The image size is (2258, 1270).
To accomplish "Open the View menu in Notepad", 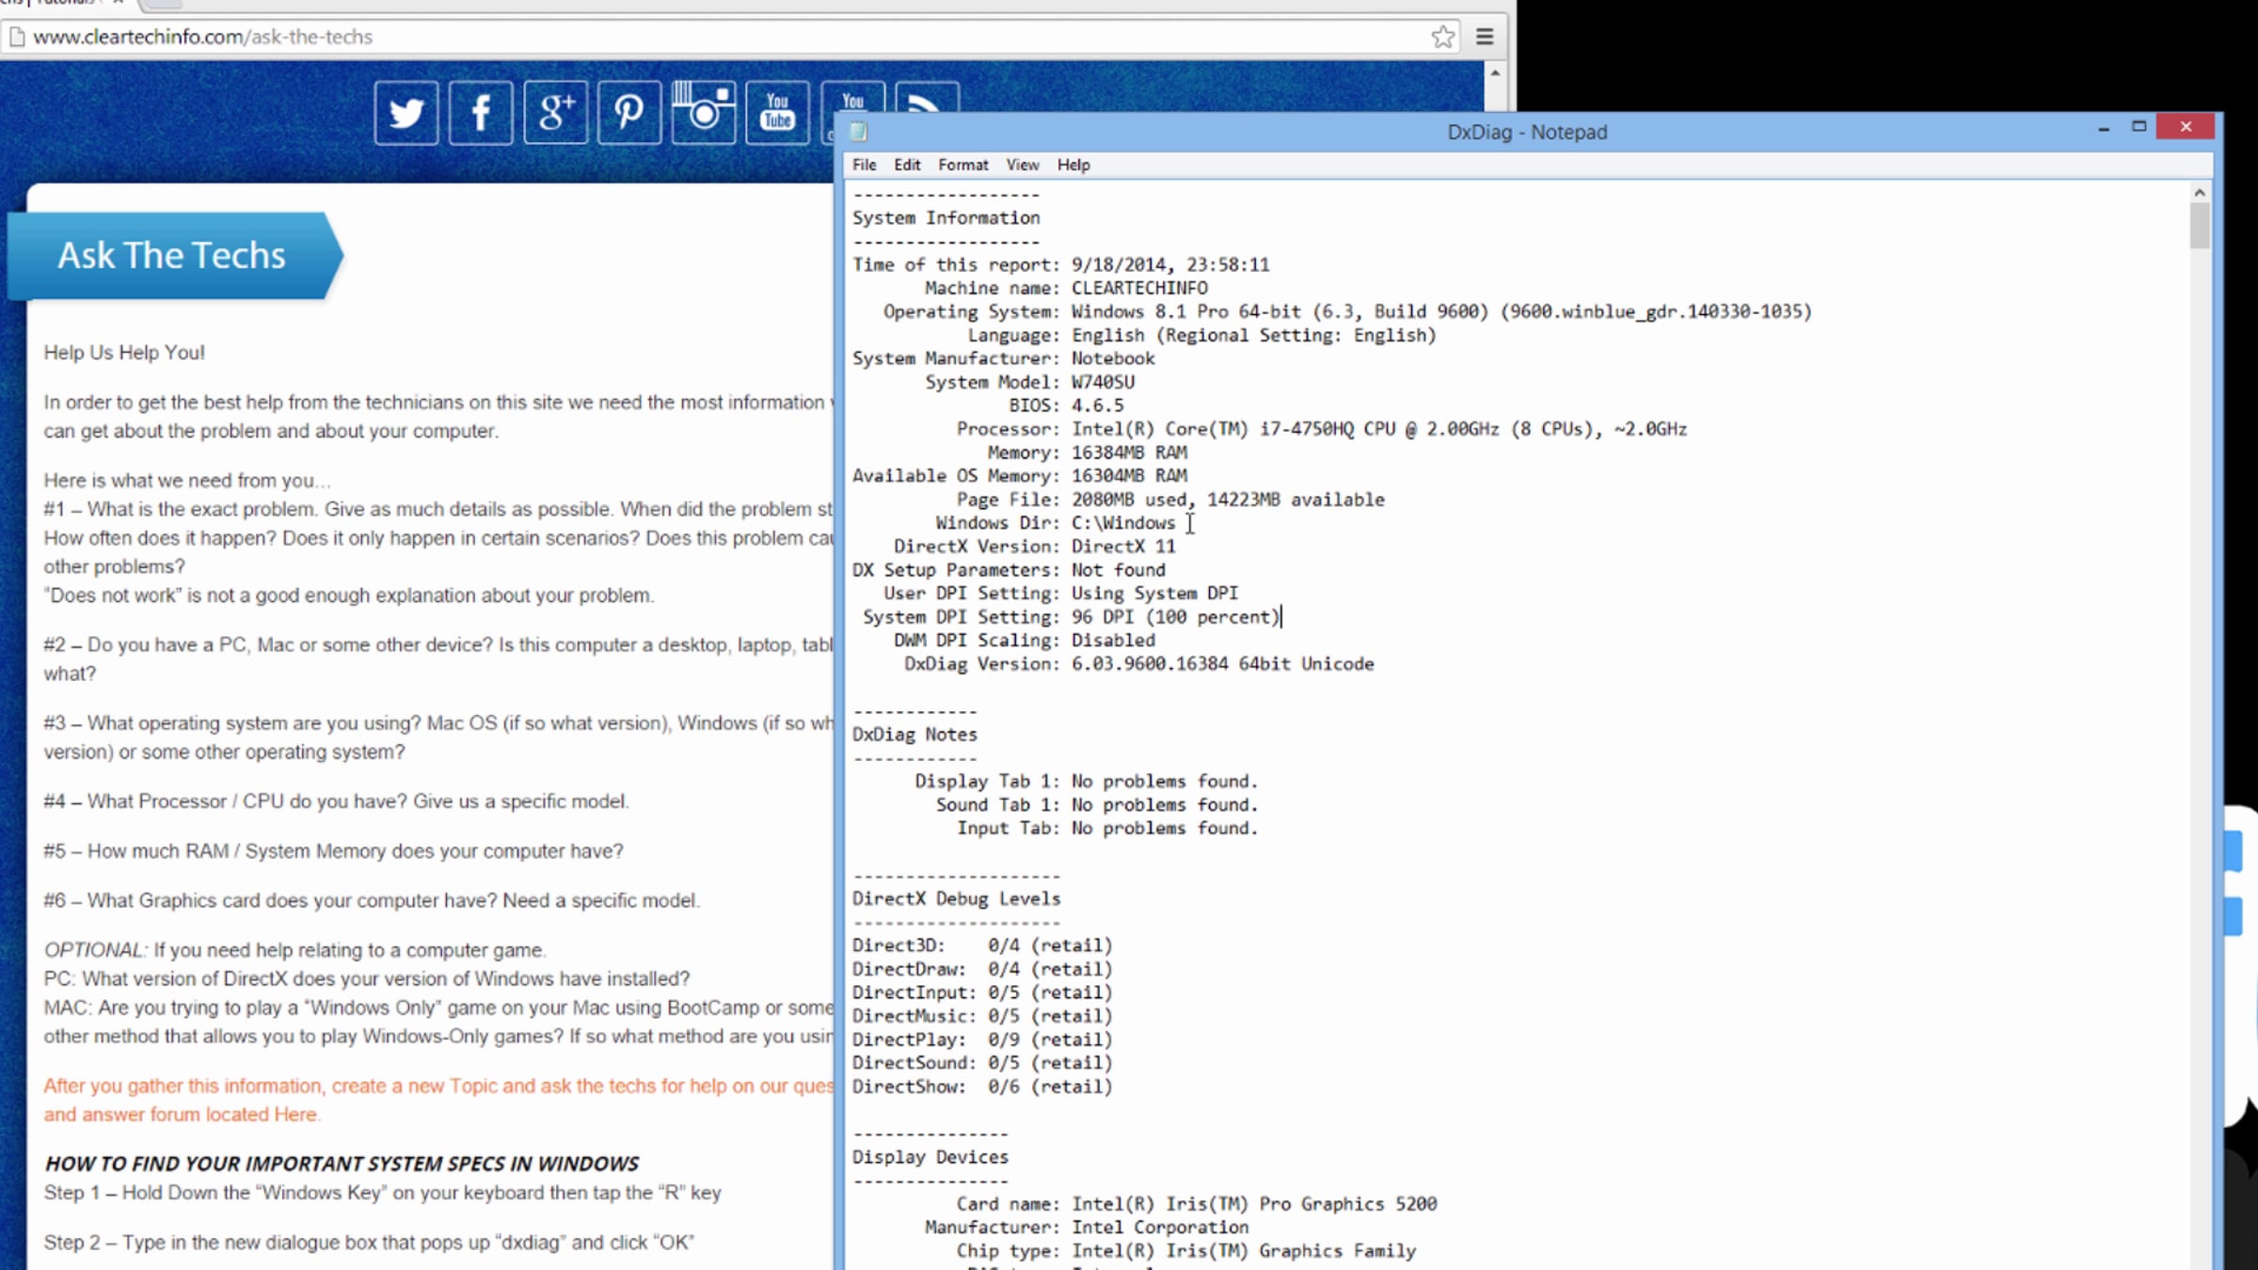I will tap(1022, 165).
